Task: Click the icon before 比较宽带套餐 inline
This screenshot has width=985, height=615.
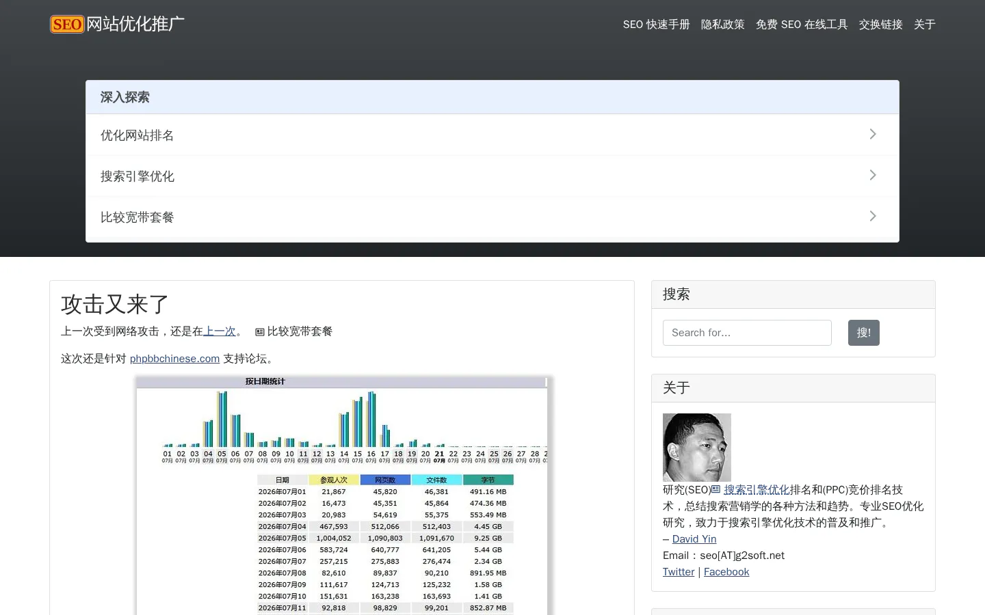Action: [260, 332]
